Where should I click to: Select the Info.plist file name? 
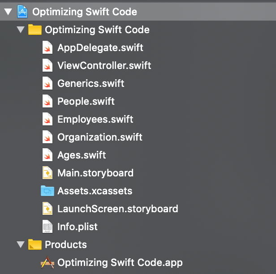(x=78, y=227)
